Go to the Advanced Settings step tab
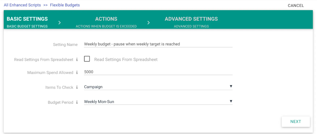This screenshot has width=317, height=134. pyautogui.click(x=191, y=22)
